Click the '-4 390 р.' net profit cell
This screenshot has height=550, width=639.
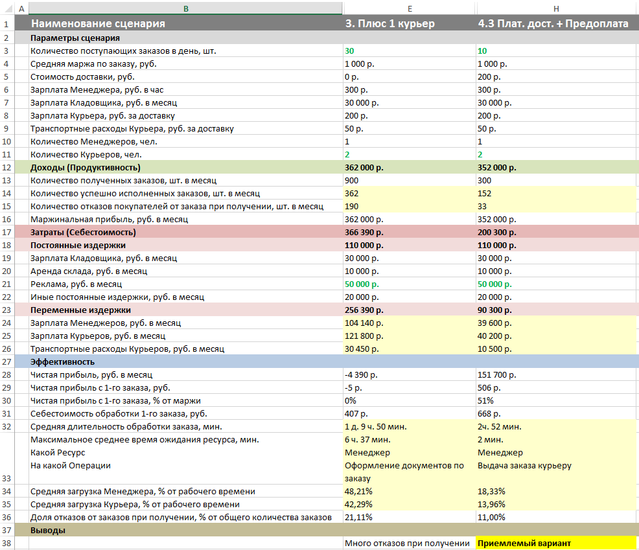pyautogui.click(x=410, y=375)
